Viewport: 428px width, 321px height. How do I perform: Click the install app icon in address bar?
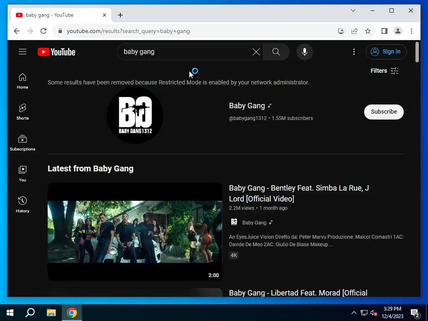[341, 31]
